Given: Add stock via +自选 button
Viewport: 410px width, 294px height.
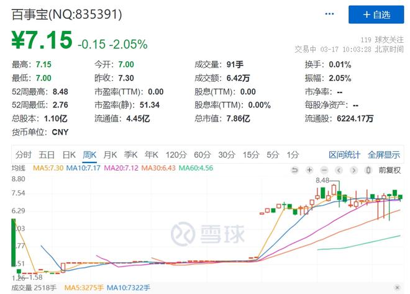Looking at the screenshot, I should pyautogui.click(x=376, y=15).
